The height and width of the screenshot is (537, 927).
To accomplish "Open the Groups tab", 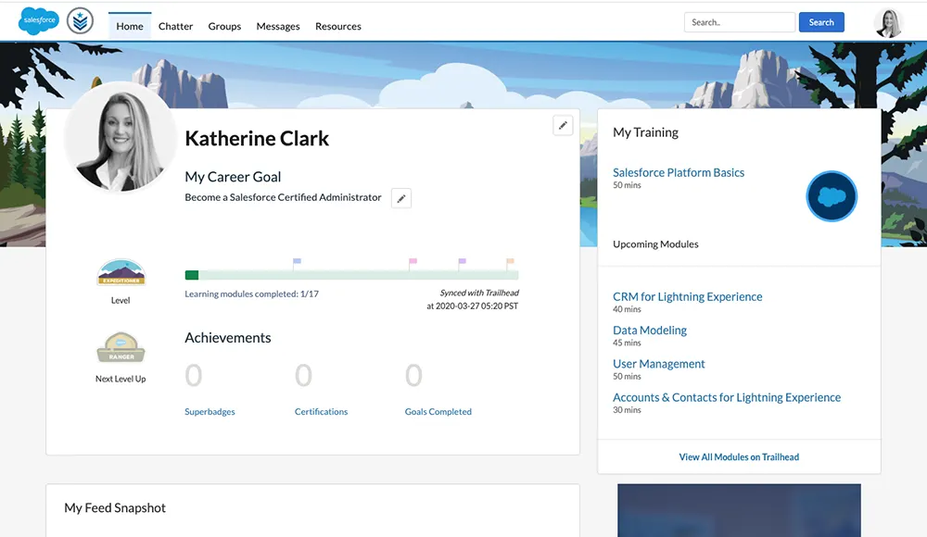I will (x=224, y=26).
